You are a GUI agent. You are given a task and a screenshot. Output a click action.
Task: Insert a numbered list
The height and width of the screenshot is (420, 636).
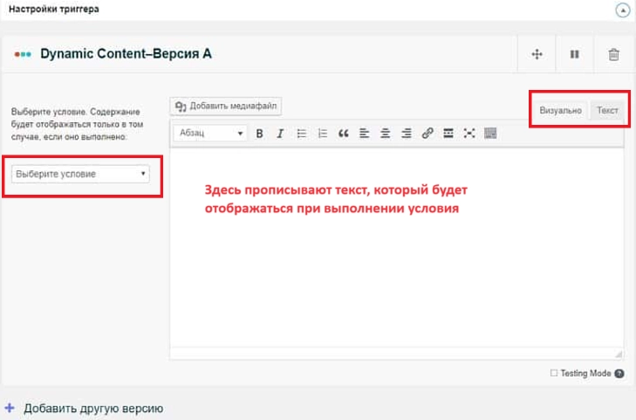tap(323, 133)
